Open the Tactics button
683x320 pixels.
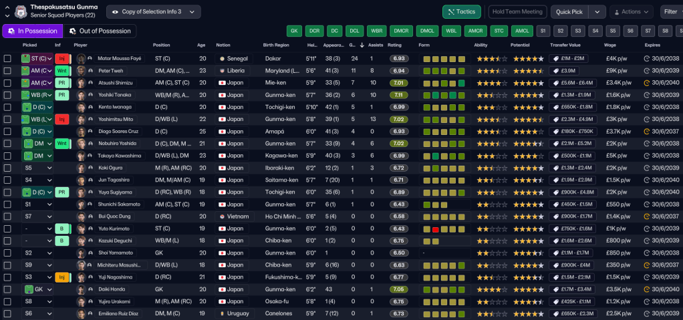click(461, 12)
